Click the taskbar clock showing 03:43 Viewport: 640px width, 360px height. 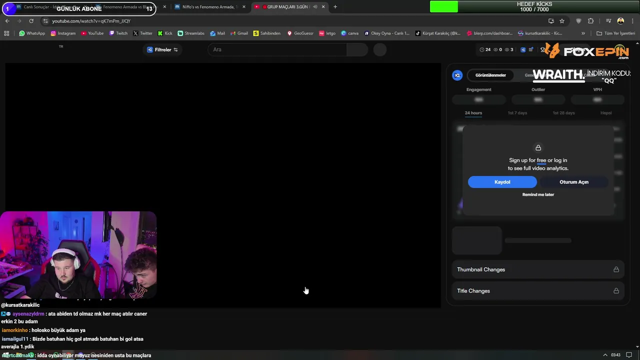tap(615, 355)
